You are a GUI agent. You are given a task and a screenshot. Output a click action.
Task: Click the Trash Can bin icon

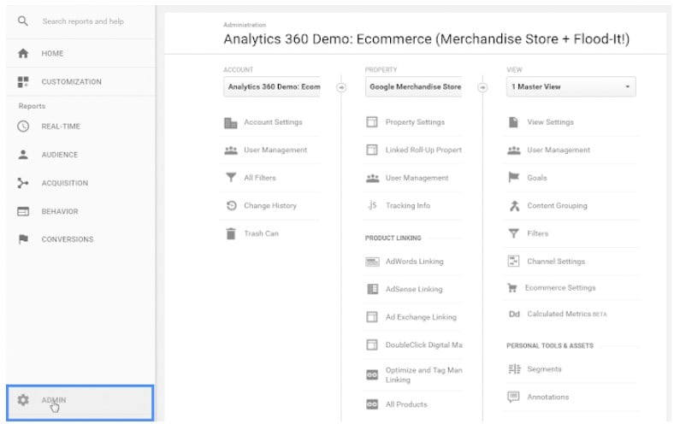click(x=231, y=233)
